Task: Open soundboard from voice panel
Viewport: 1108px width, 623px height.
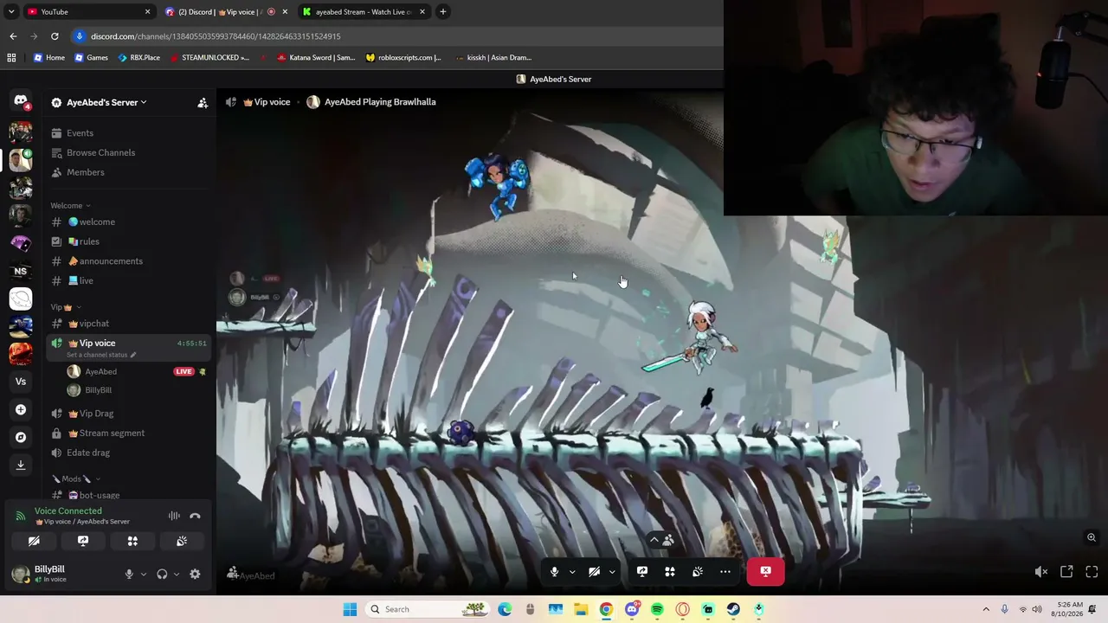Action: [182, 541]
